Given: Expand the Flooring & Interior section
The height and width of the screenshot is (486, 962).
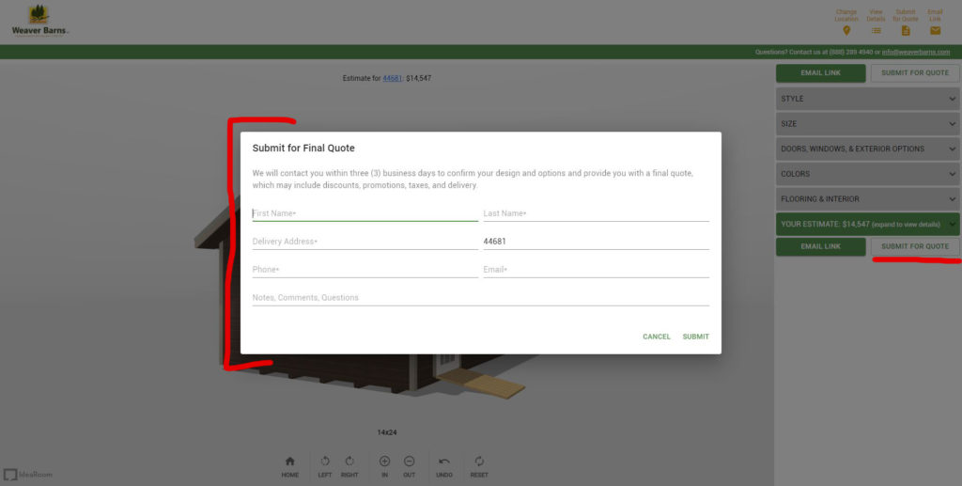Looking at the screenshot, I should pos(867,199).
